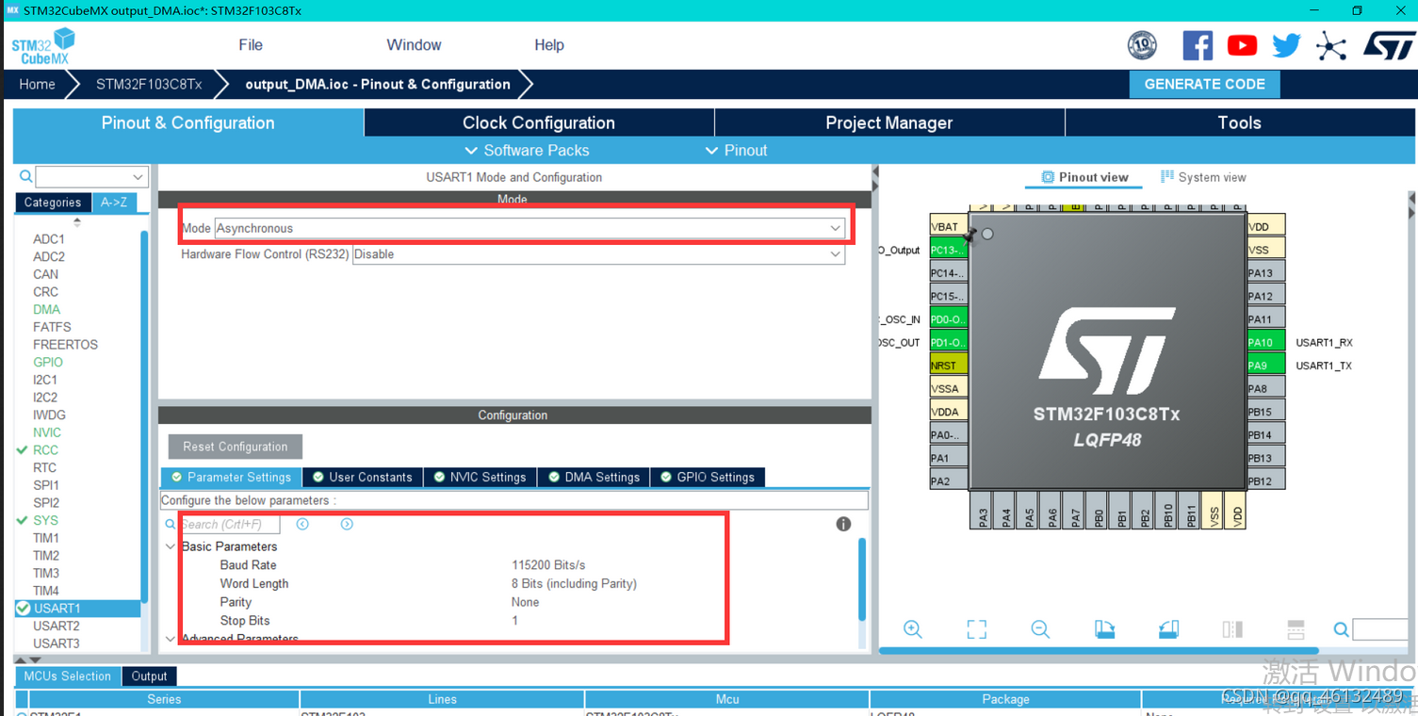1418x716 pixels.
Task: Collapse the categories list arrow
Action: tap(77, 222)
